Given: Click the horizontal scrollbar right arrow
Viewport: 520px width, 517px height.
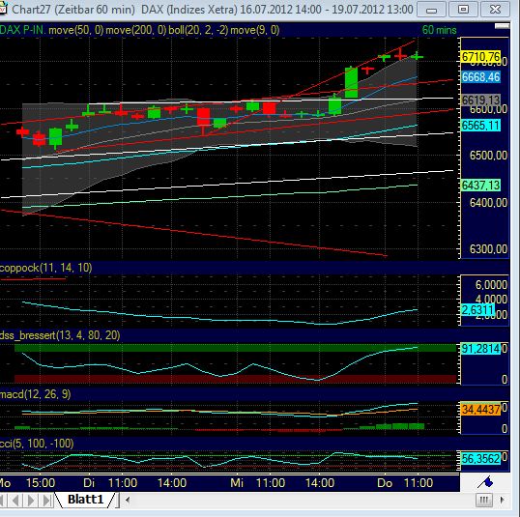Looking at the screenshot, I should pyautogui.click(x=502, y=500).
